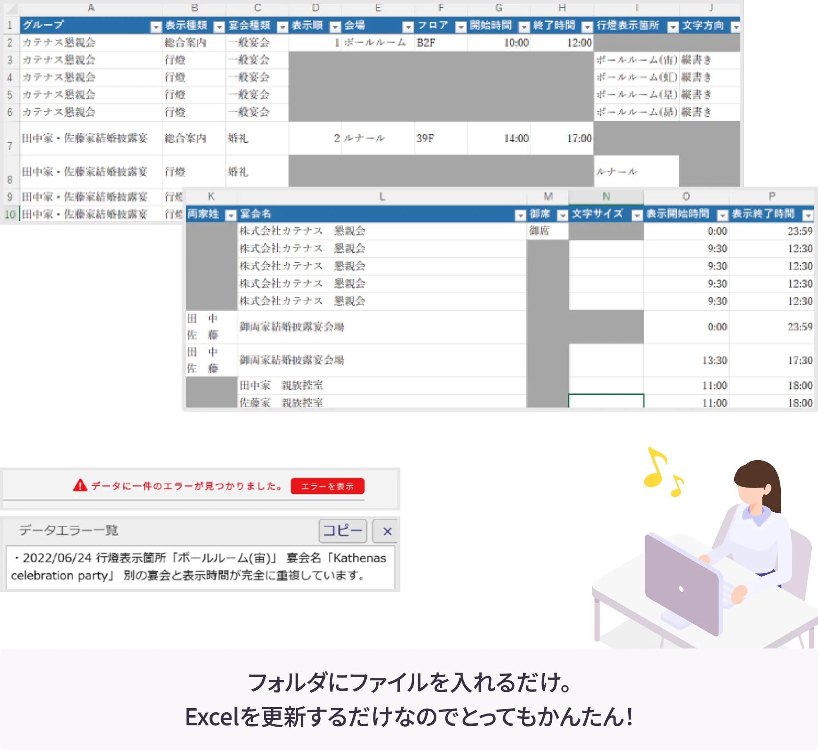The width and height of the screenshot is (818, 750).
Task: Select the highlighted empty cell in column N
Action: coord(606,401)
